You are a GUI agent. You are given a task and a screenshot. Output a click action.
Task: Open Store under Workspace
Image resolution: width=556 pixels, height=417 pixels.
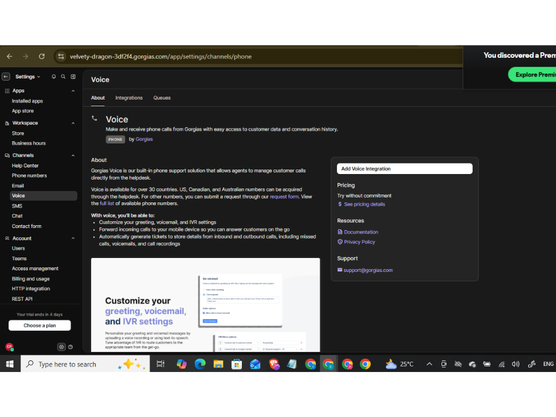tap(18, 133)
